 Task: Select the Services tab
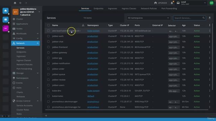(85, 8)
